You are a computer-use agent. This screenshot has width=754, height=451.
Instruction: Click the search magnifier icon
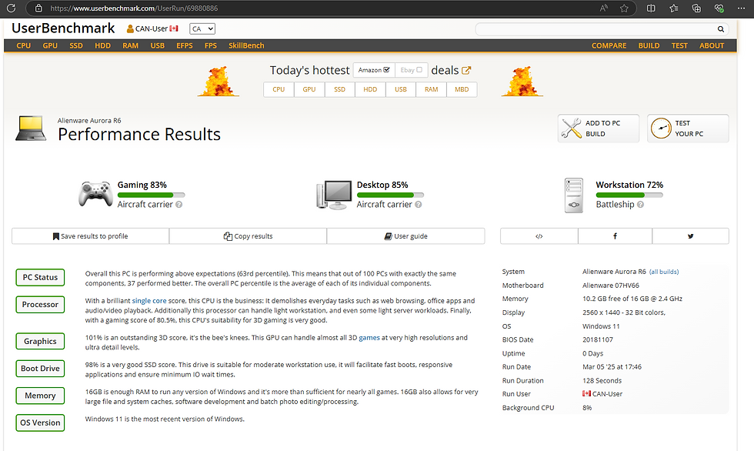pyautogui.click(x=720, y=29)
